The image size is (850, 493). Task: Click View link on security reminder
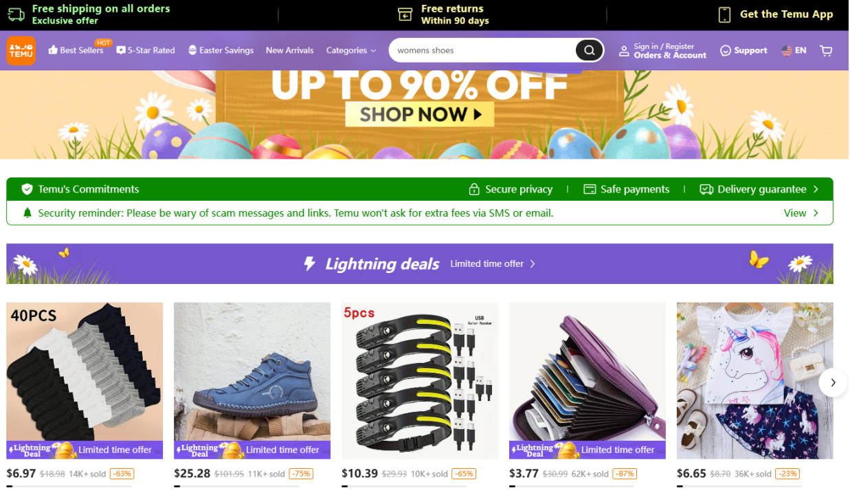[x=801, y=213]
